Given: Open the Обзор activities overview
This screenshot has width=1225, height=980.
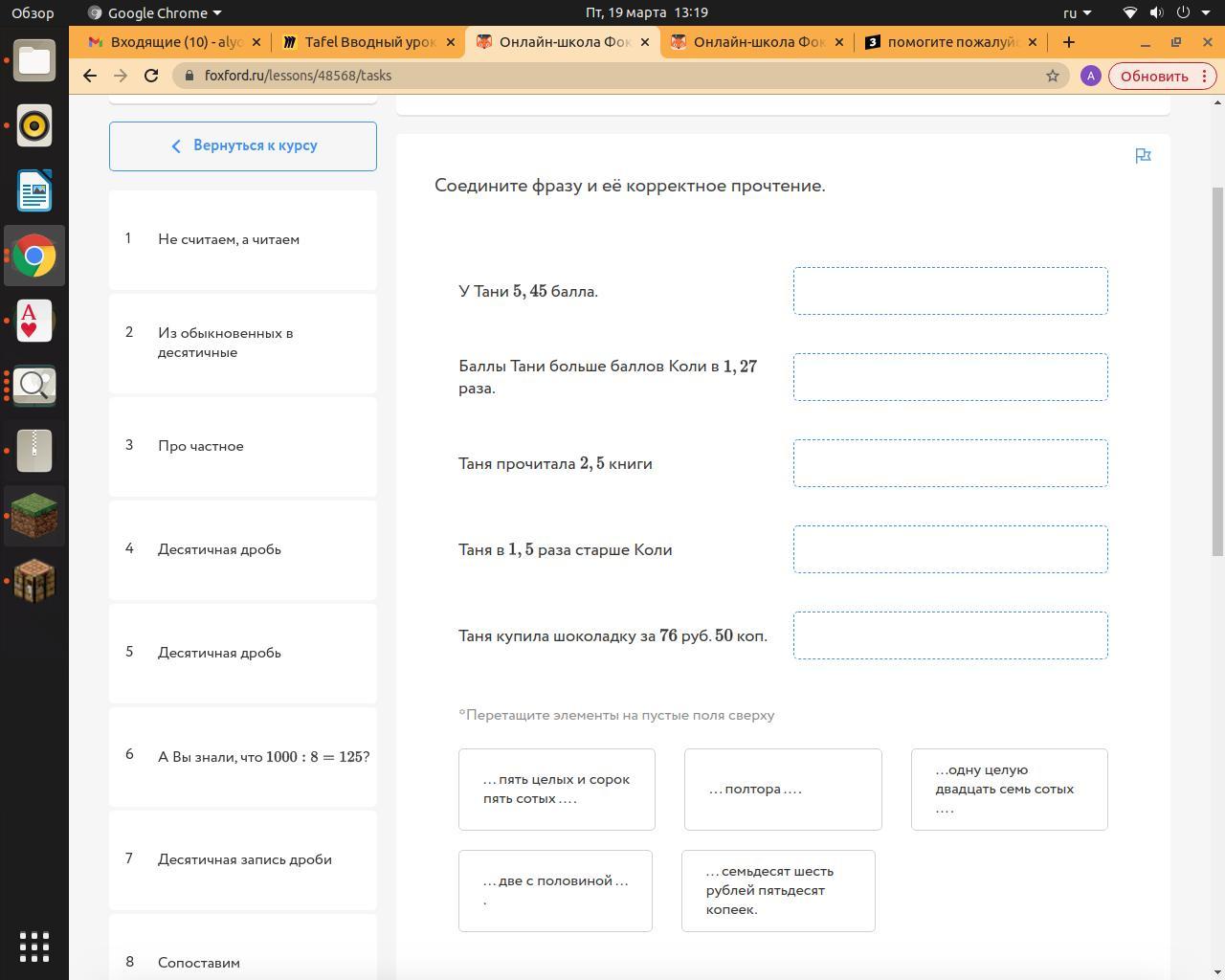Looking at the screenshot, I should click(33, 12).
